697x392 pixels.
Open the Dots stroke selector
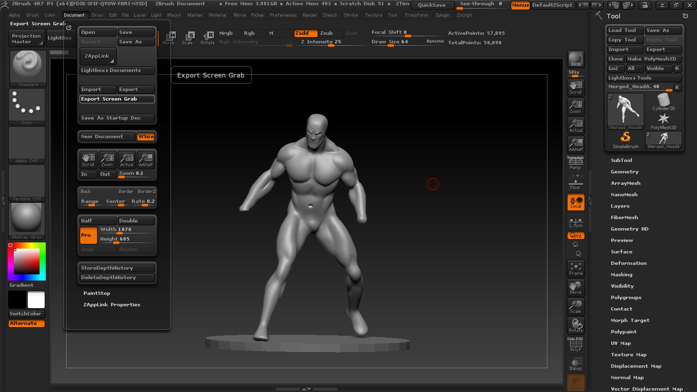[27, 107]
